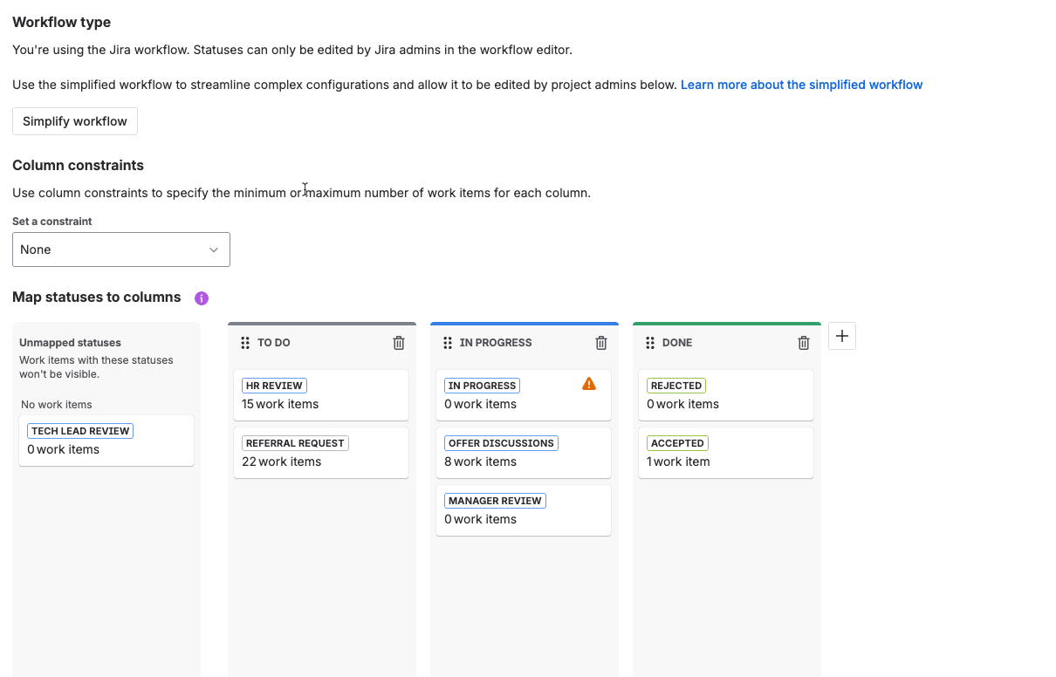This screenshot has height=677, width=1056.
Task: Delete the DONE column
Action: (x=804, y=343)
